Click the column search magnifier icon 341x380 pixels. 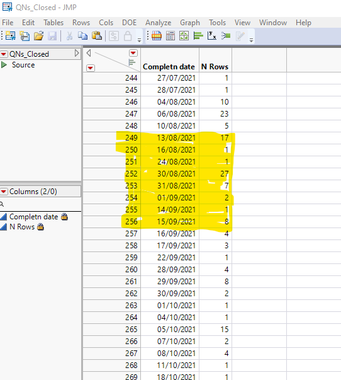click(2, 204)
